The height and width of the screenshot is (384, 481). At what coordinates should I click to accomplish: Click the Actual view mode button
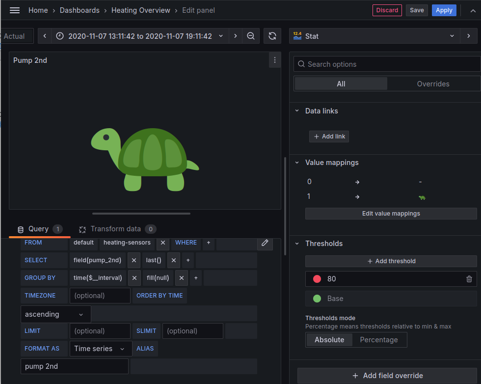point(17,36)
